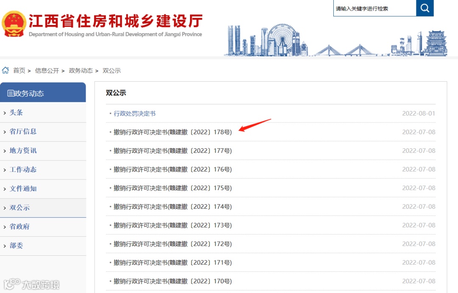Open 行政处罚决定书 article link

coord(134,113)
